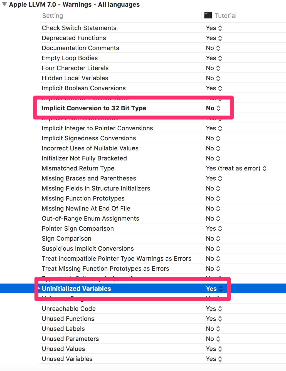Image resolution: width=286 pixels, height=371 pixels.
Task: Open Unused Labels value popup
Action: coord(213,329)
